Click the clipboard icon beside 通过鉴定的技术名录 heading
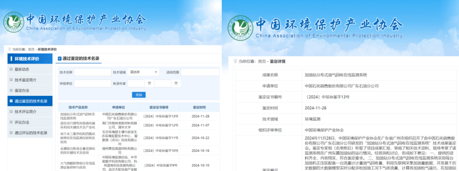This screenshot has height=171, width=459. click(59, 58)
